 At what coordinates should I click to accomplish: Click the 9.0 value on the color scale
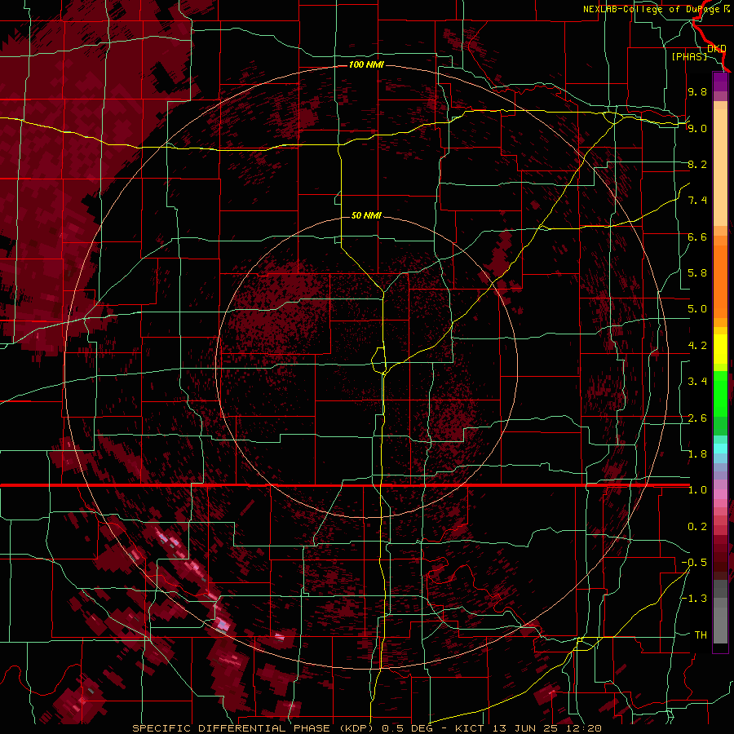click(x=697, y=128)
